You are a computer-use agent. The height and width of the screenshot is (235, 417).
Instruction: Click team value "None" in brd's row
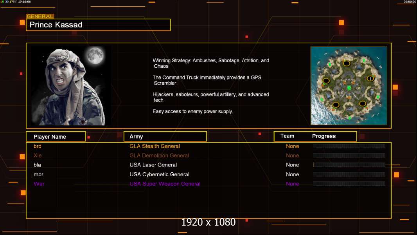293,146
